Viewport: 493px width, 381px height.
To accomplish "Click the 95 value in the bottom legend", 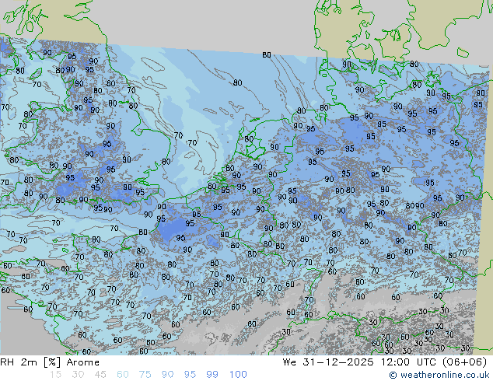I will coord(190,375).
